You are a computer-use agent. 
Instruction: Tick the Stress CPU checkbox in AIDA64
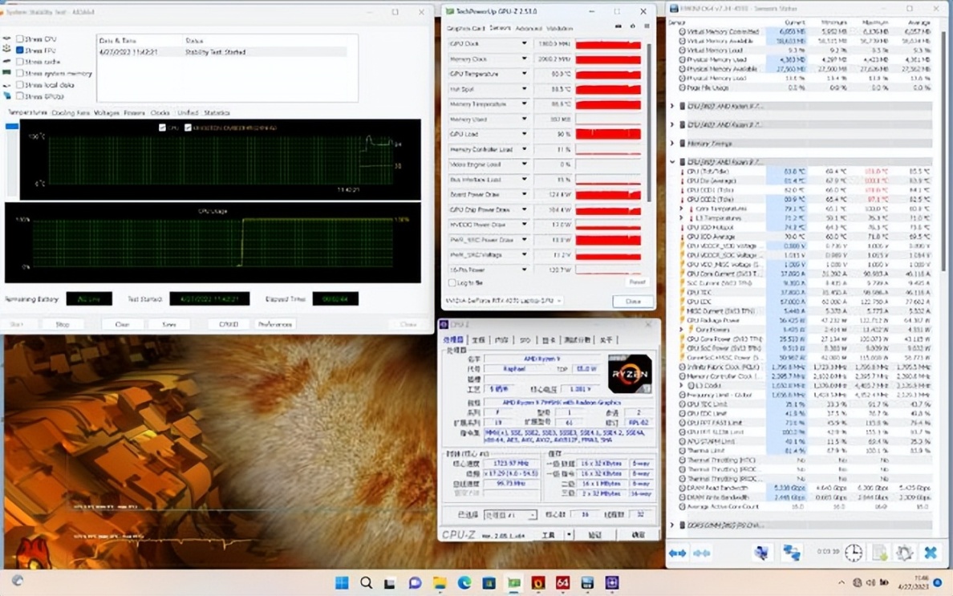(x=20, y=39)
